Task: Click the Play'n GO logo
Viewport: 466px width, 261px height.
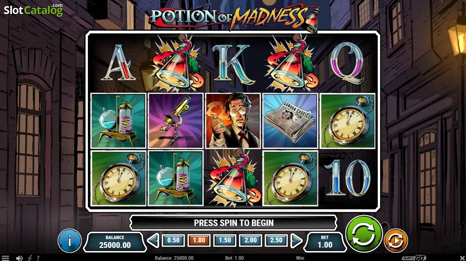Action: (x=414, y=258)
